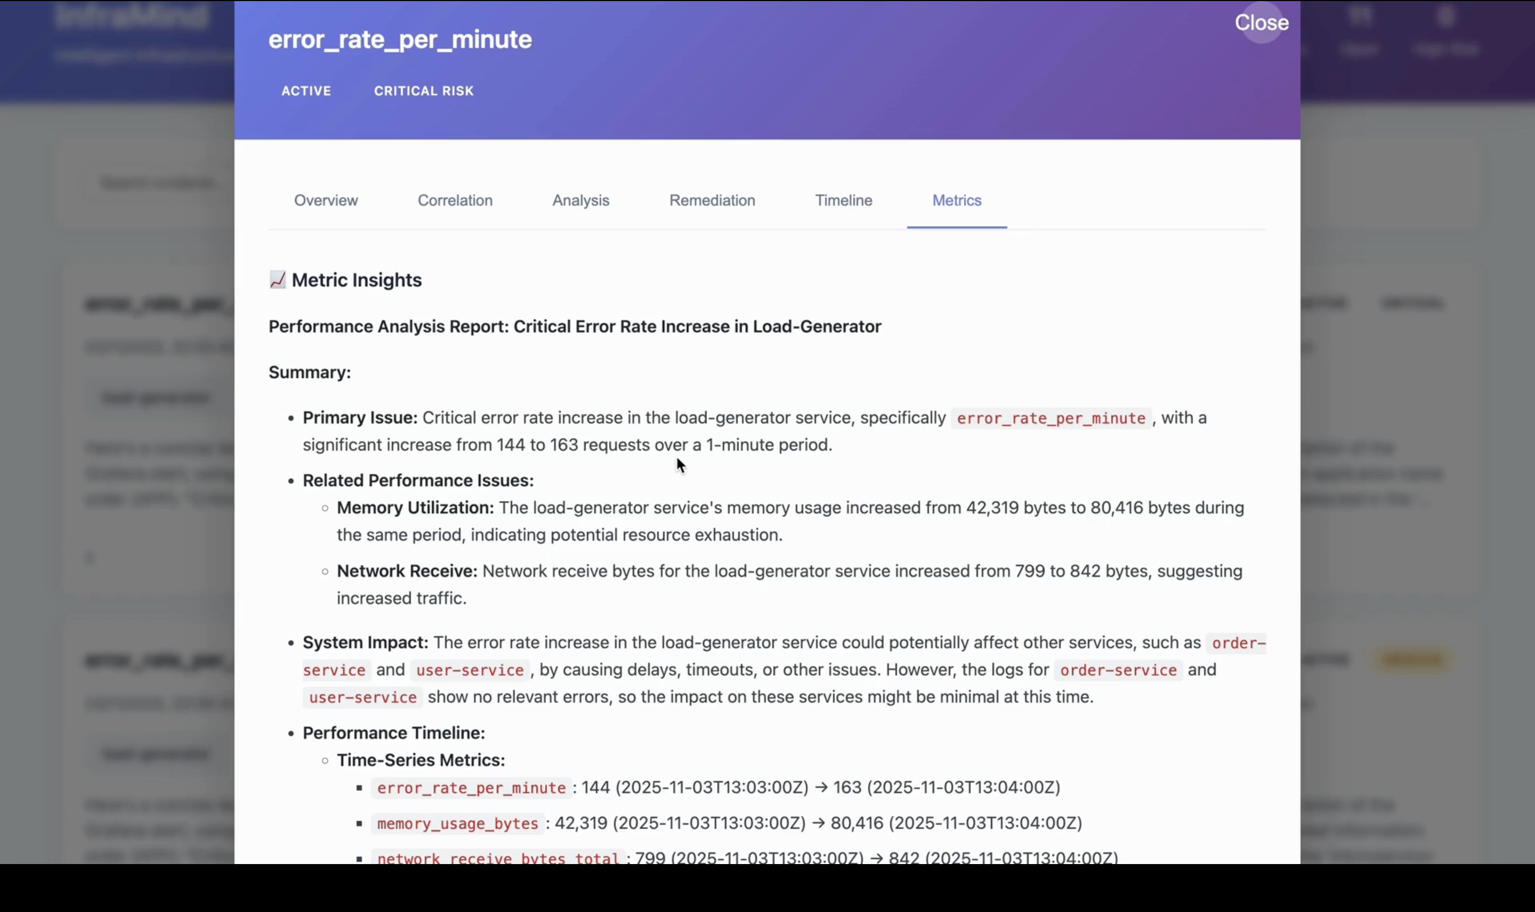The image size is (1535, 912).
Task: Go to the Analysis tab
Action: pyautogui.click(x=580, y=200)
